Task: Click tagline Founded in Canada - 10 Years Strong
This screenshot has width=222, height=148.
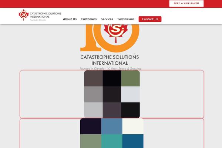Action: (110, 68)
